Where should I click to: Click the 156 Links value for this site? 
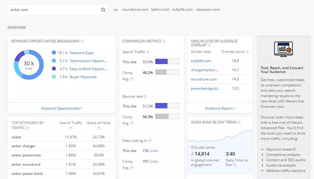tap(150, 151)
